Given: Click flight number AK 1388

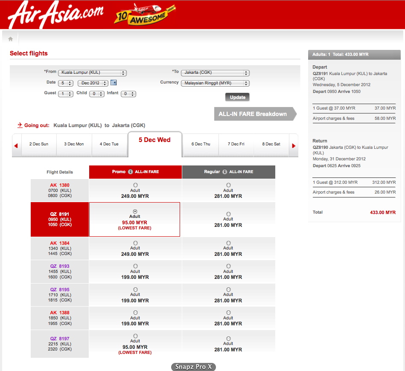Looking at the screenshot, I should (x=60, y=313).
